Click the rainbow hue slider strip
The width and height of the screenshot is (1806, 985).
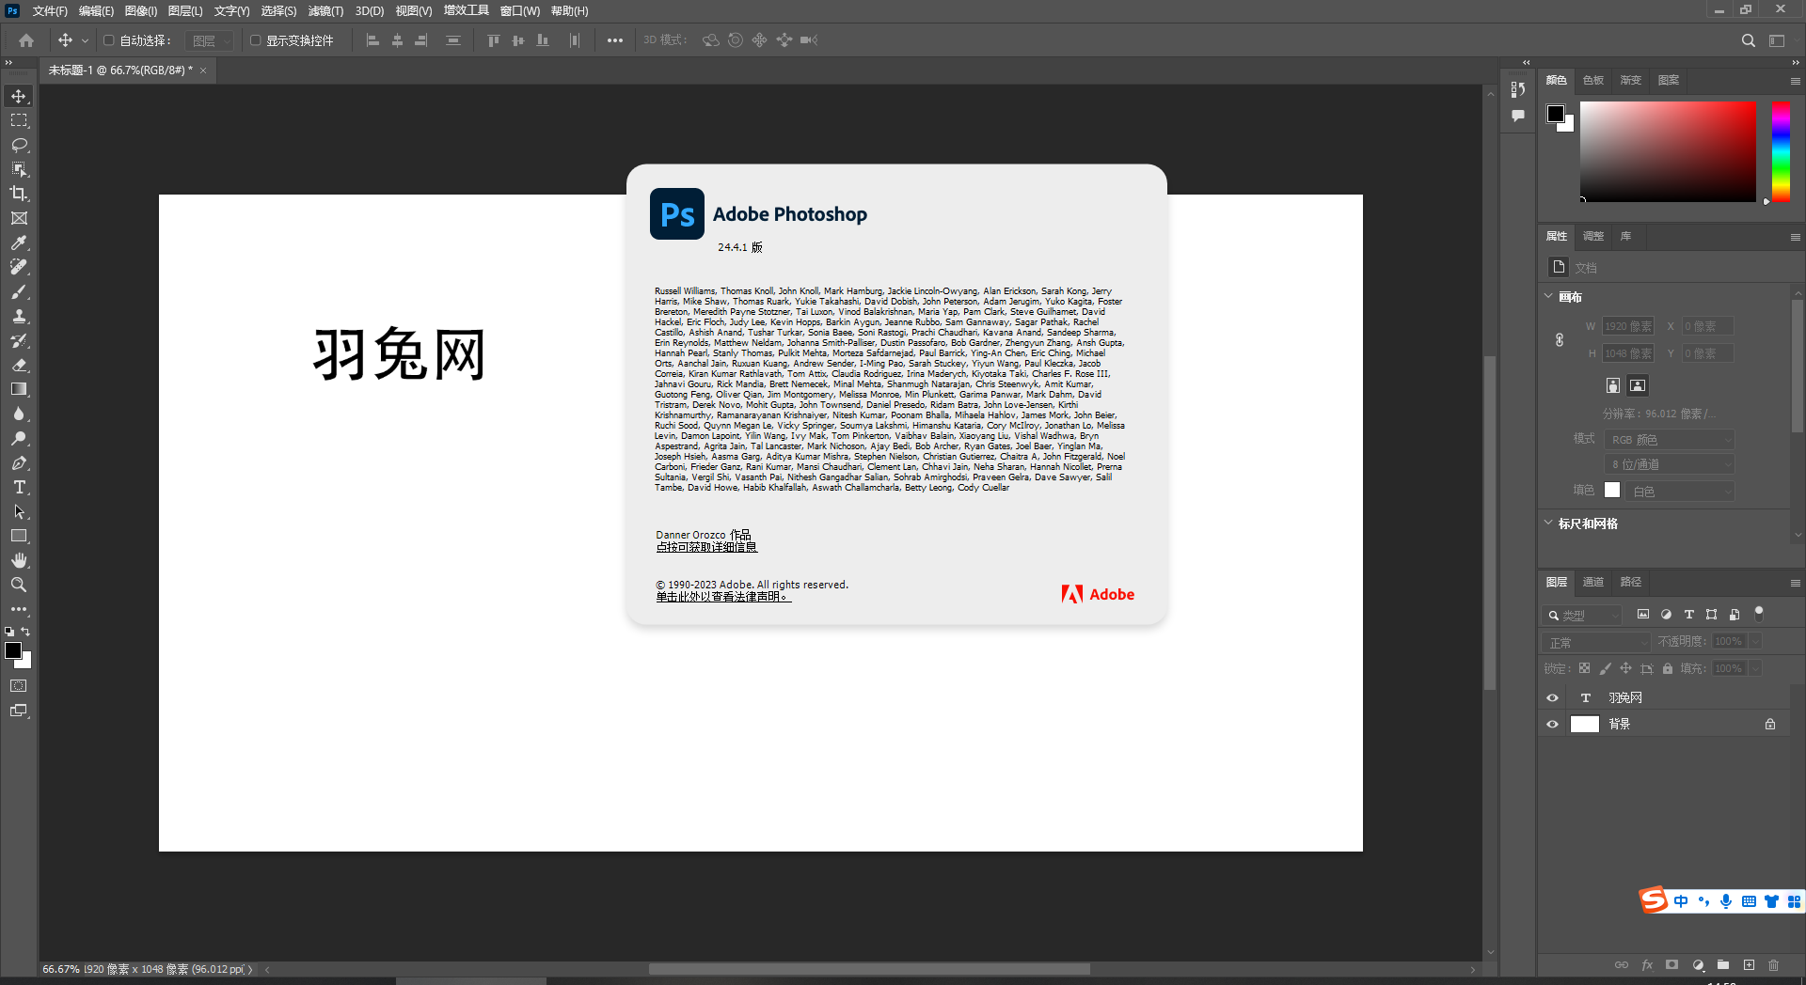click(1781, 151)
